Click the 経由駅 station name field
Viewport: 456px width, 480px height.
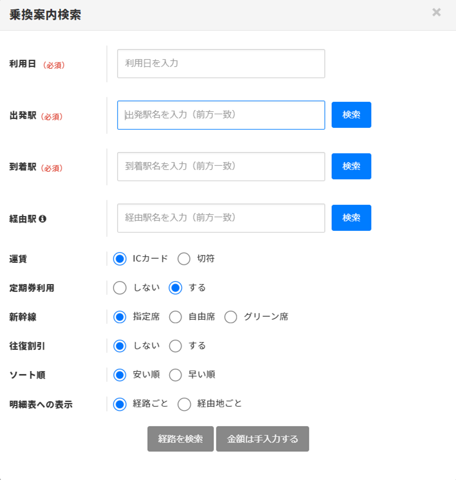click(221, 218)
